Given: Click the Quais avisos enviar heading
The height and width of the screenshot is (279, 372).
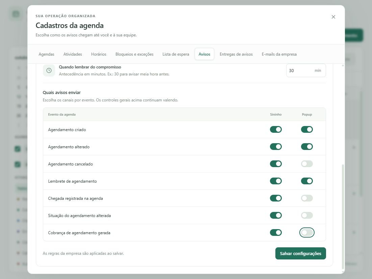Looking at the screenshot, I should (62, 93).
